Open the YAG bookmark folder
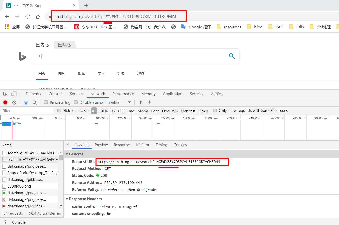 coord(276,27)
